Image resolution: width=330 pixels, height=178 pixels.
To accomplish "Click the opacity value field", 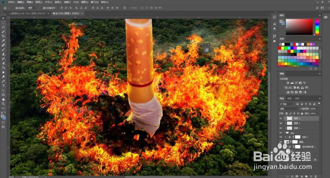I will tap(313, 109).
